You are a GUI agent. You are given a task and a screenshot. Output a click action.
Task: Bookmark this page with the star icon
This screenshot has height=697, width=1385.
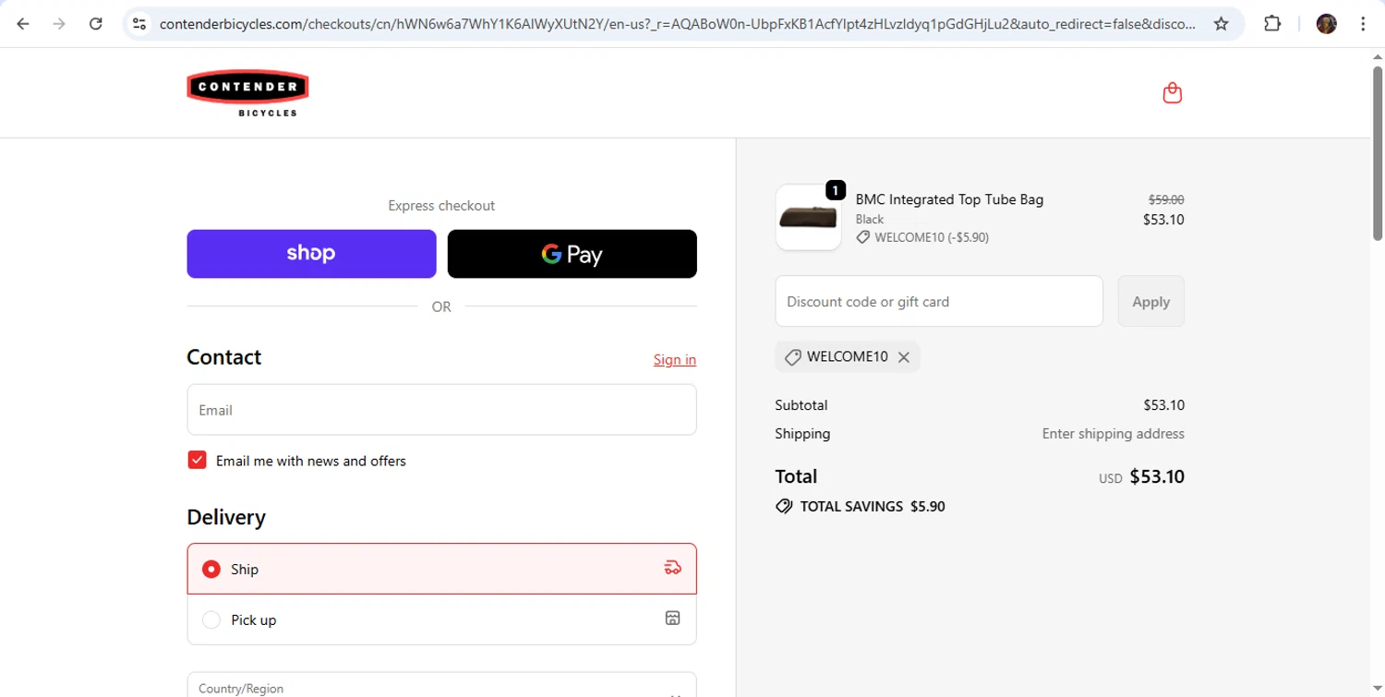click(1221, 24)
